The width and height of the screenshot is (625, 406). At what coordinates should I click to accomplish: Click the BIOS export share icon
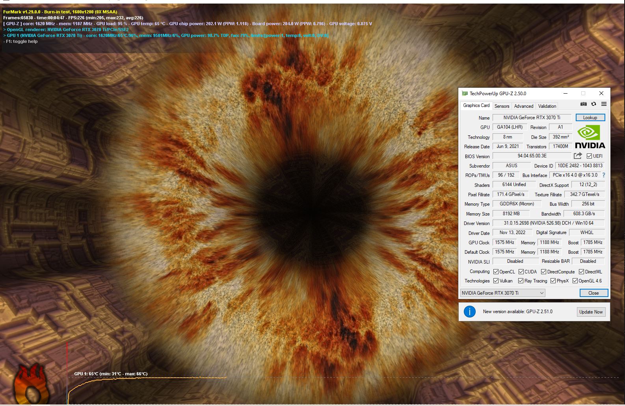click(x=578, y=156)
